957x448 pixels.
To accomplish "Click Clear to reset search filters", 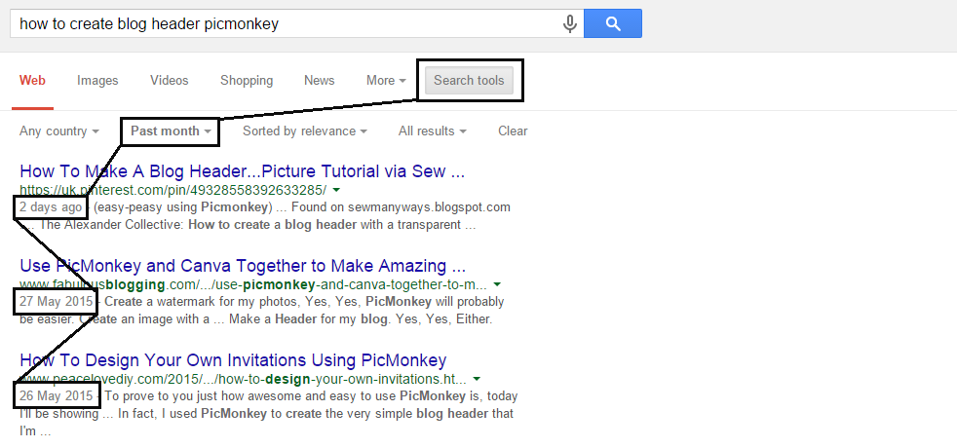I will coord(513,131).
